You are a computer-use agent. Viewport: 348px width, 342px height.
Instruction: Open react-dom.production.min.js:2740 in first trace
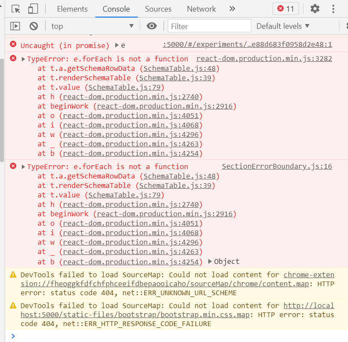click(131, 97)
